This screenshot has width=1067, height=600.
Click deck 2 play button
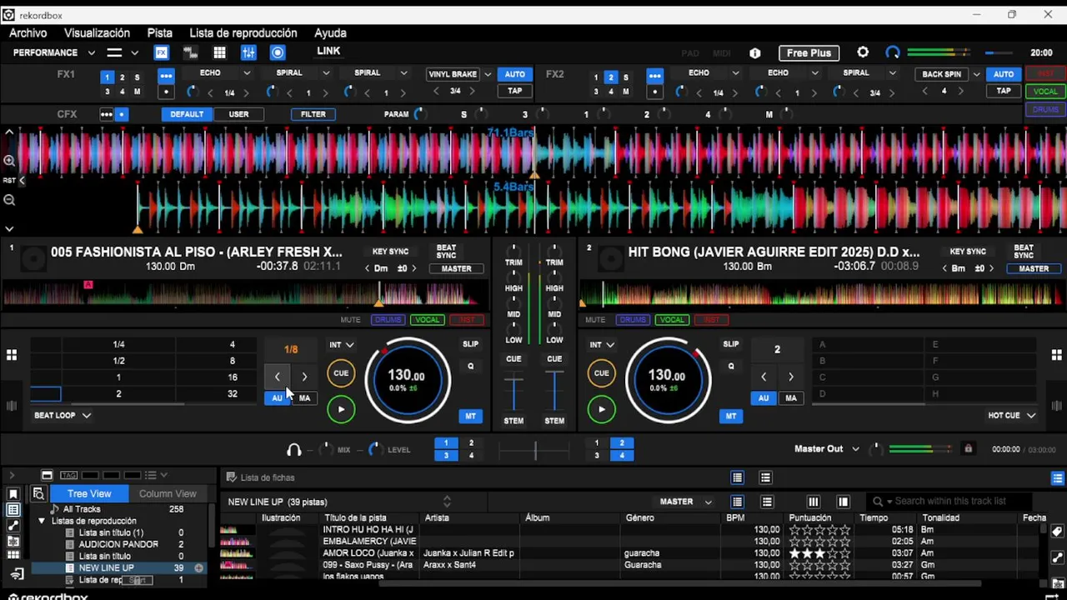point(601,409)
